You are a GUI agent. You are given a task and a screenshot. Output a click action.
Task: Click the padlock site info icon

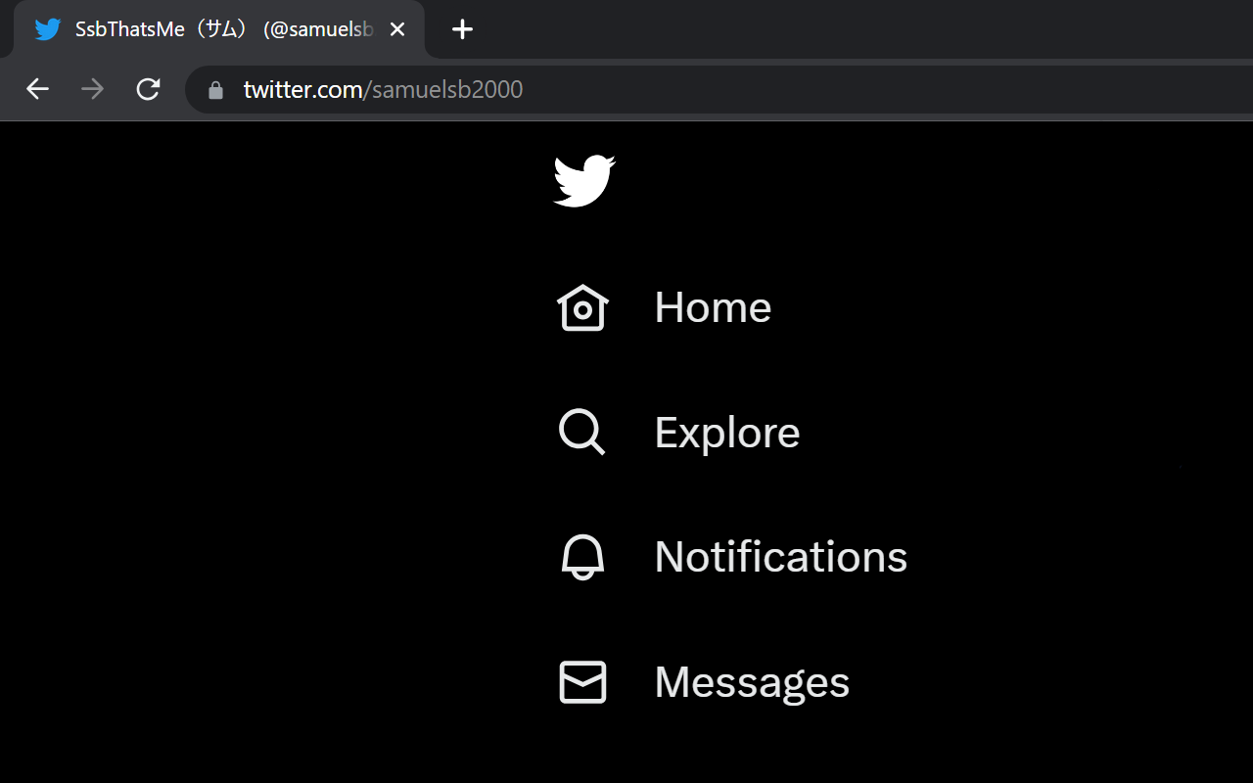pos(216,90)
